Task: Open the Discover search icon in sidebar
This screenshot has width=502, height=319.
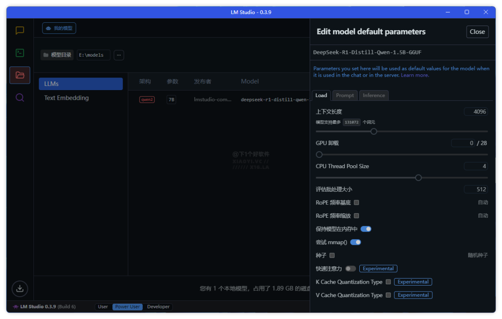Action: point(20,98)
